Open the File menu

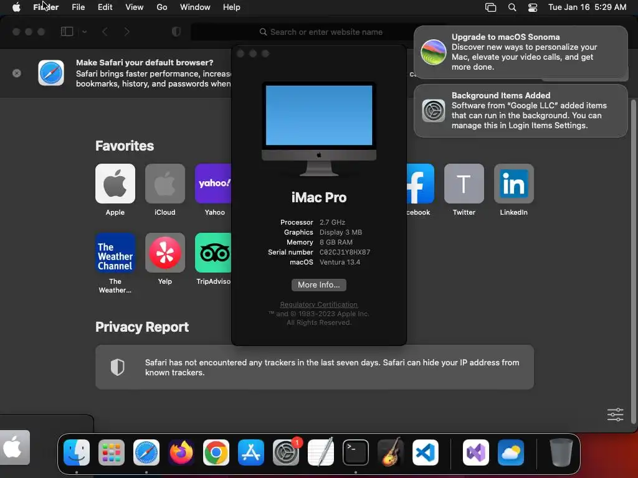[x=78, y=7]
